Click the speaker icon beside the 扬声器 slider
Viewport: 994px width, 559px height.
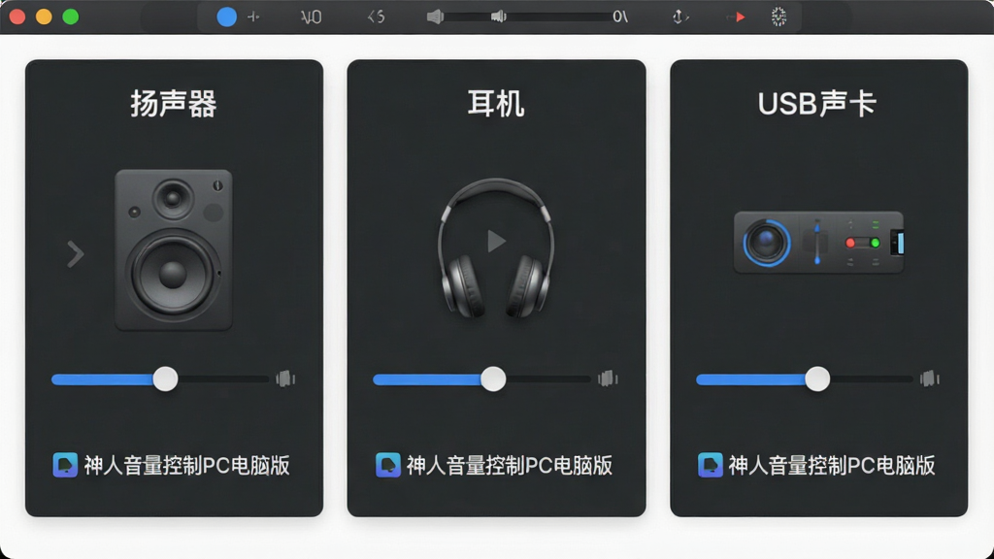[285, 379]
